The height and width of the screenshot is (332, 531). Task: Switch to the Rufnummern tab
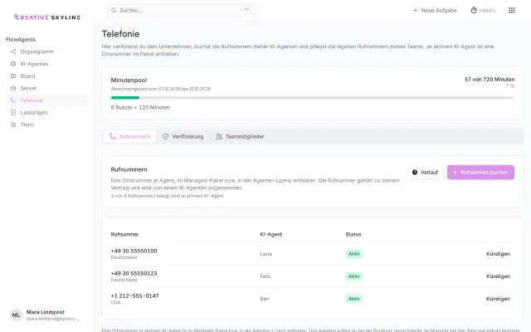129,136
